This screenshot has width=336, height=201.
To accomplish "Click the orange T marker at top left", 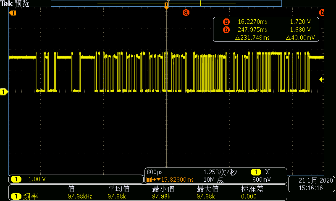I will click(x=13, y=13).
